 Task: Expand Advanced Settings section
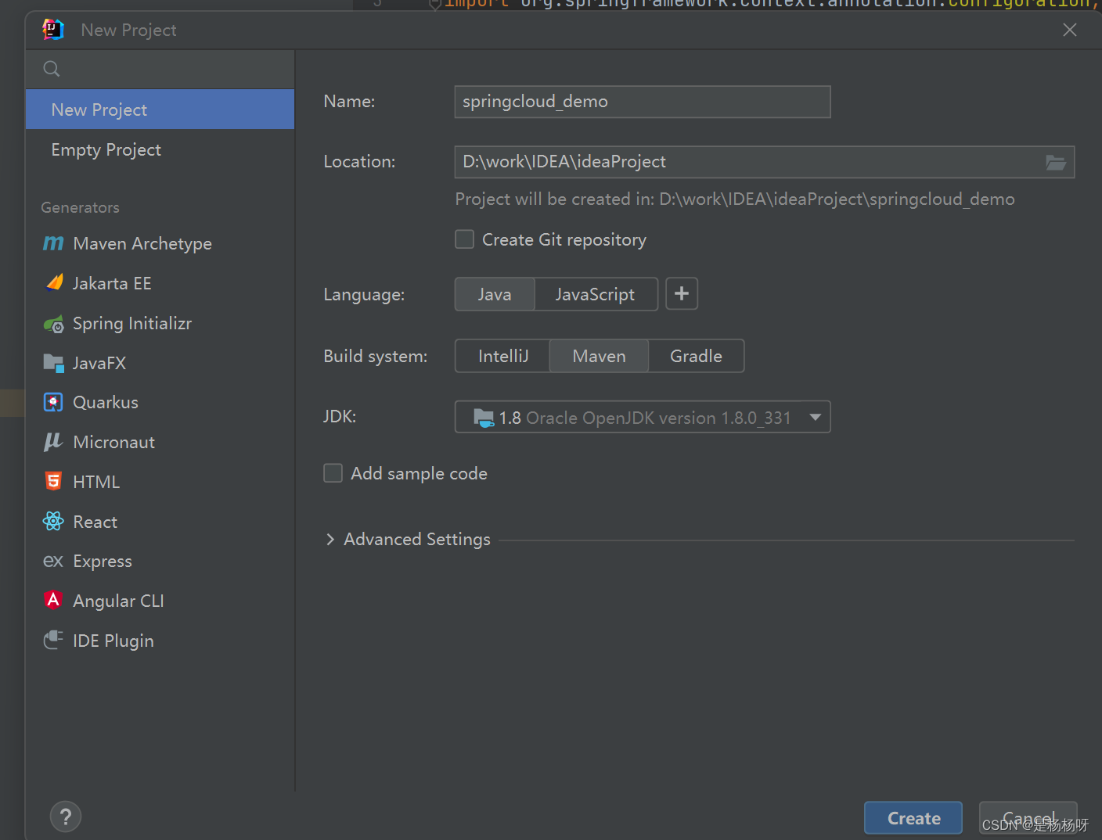click(330, 540)
